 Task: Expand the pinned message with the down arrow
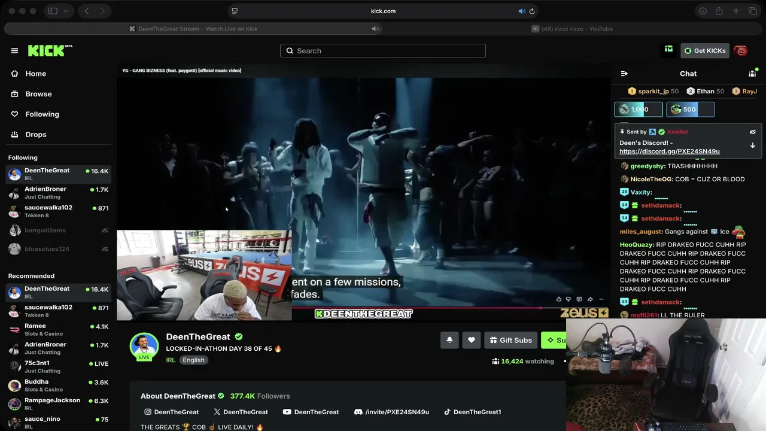pos(753,145)
